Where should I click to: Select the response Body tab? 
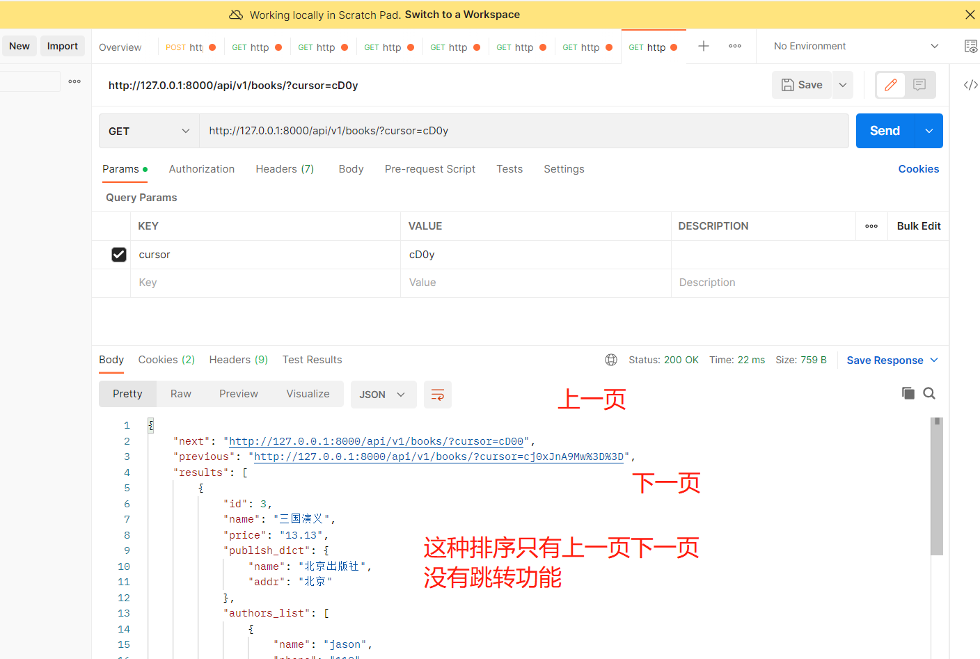click(111, 360)
